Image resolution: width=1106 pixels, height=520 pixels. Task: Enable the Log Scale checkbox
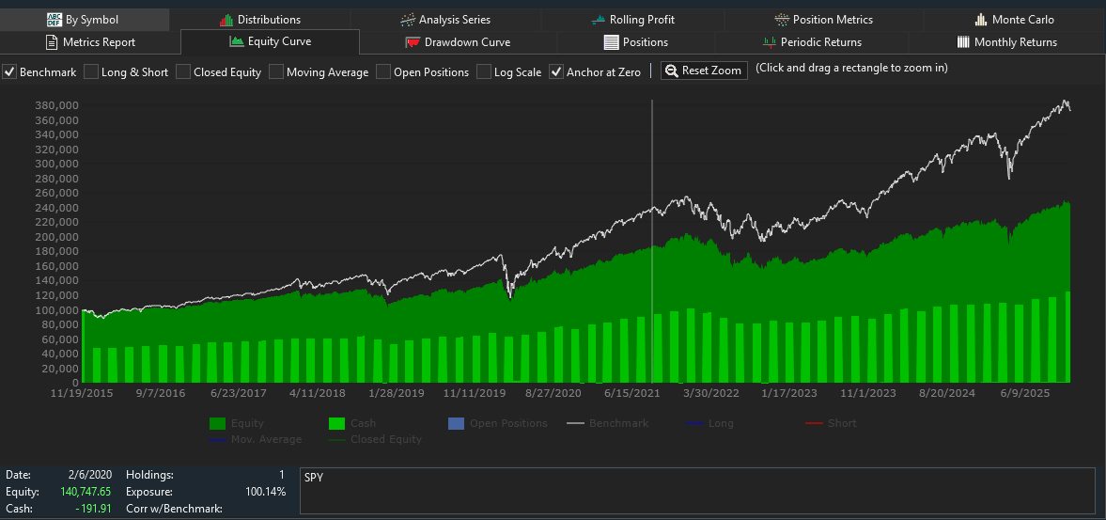click(484, 72)
